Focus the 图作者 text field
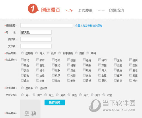This screenshot has height=118, width=142. click(x=36, y=39)
